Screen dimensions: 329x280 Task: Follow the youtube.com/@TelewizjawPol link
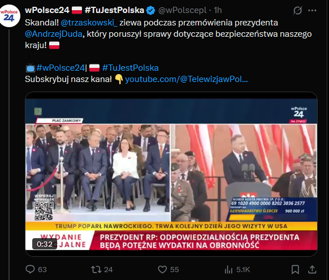187,79
